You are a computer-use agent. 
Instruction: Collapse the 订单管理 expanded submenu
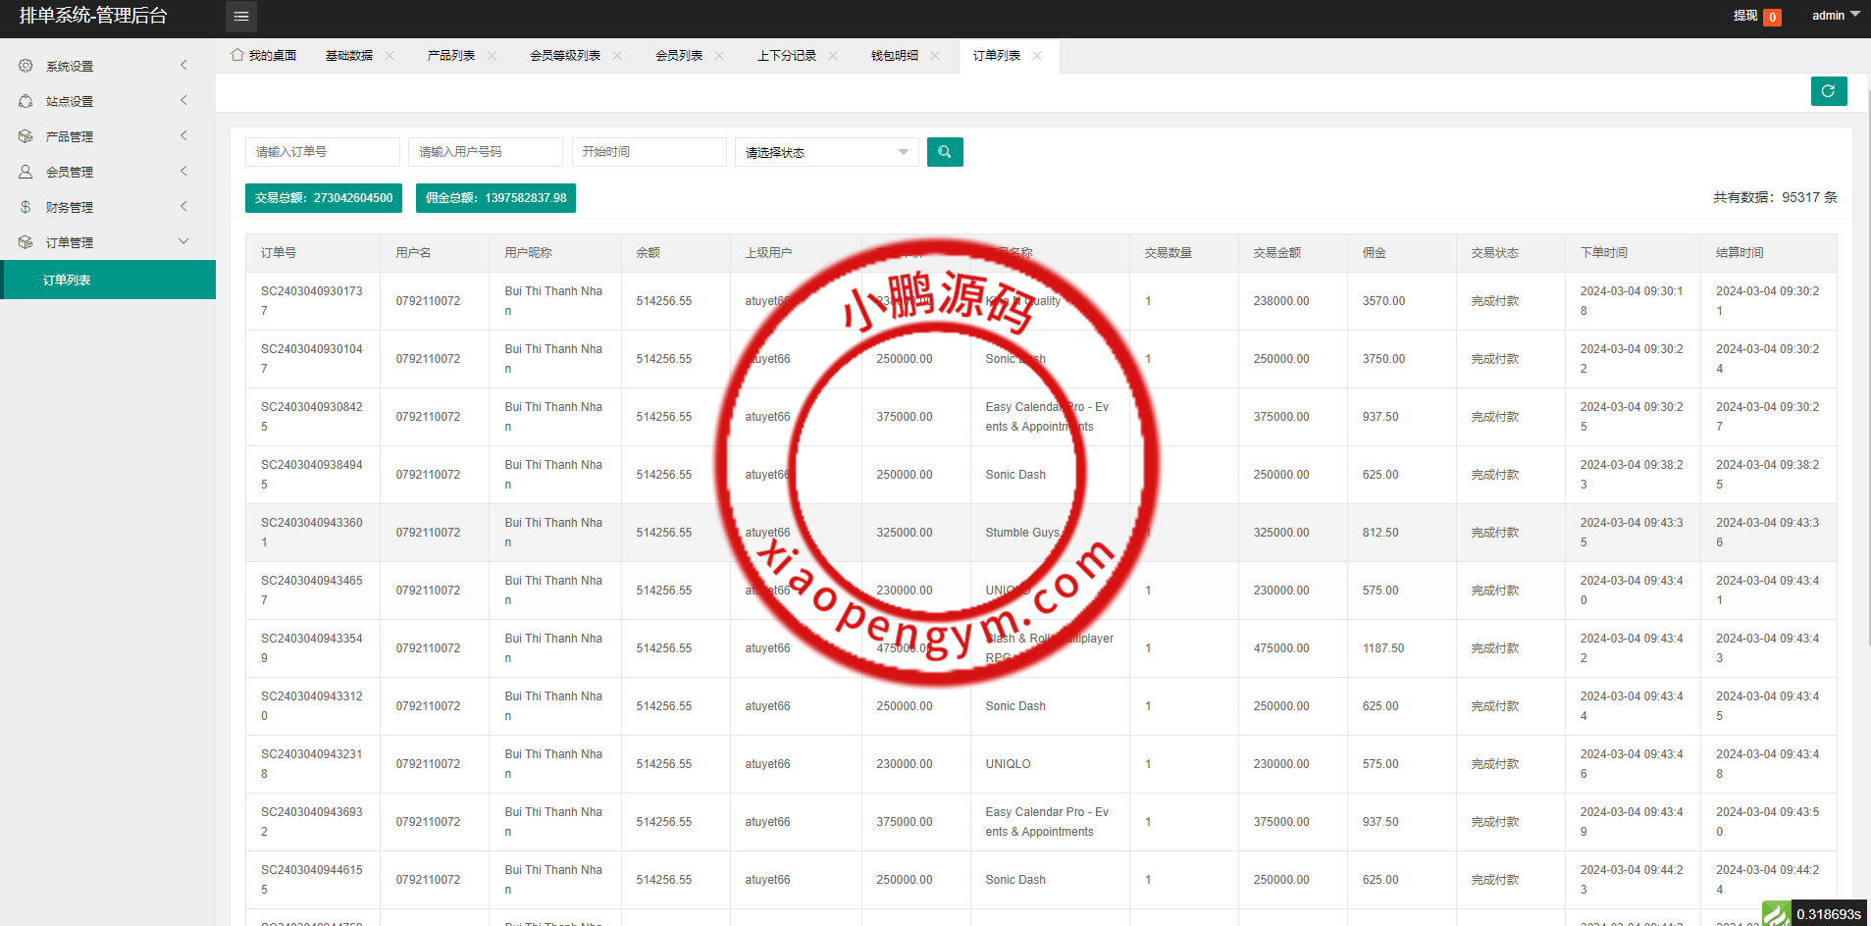click(x=183, y=241)
